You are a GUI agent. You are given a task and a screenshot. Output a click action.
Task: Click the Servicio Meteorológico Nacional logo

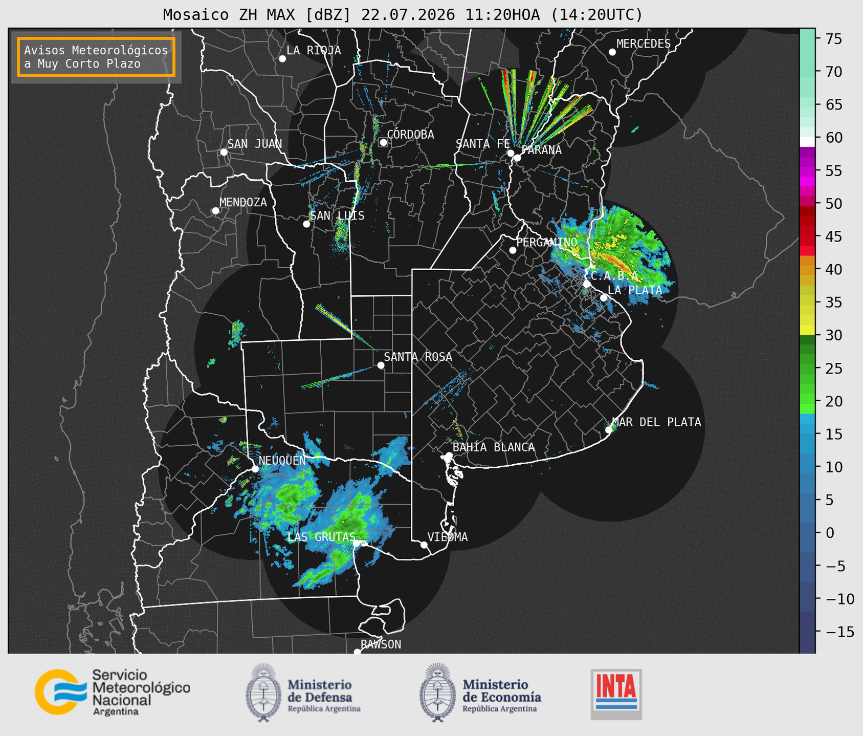[113, 692]
